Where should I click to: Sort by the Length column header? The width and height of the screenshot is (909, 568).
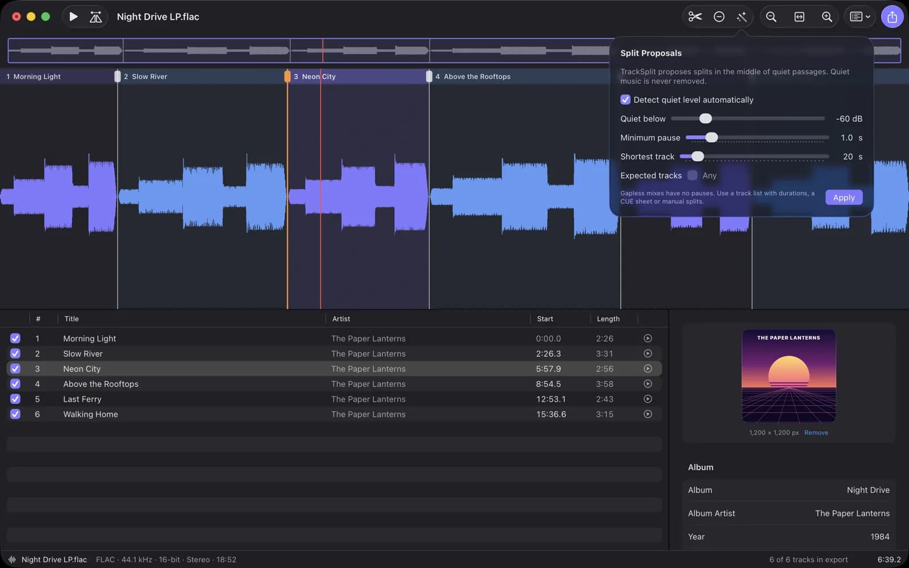[x=608, y=319]
